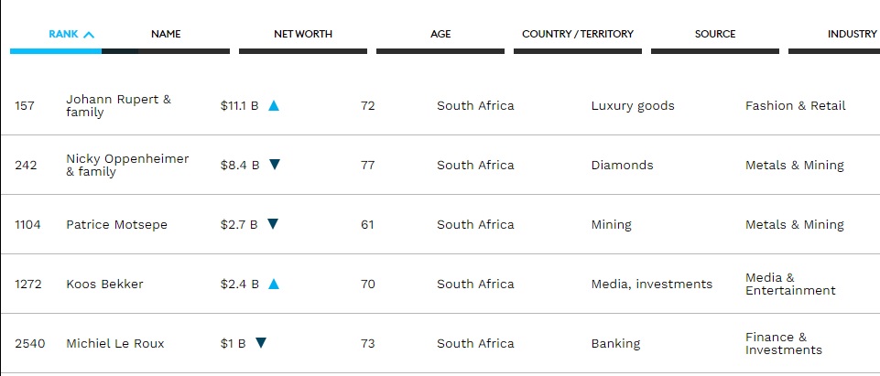Image resolution: width=880 pixels, height=376 pixels.
Task: Open Johann Rupert & family profile
Action: (x=118, y=106)
